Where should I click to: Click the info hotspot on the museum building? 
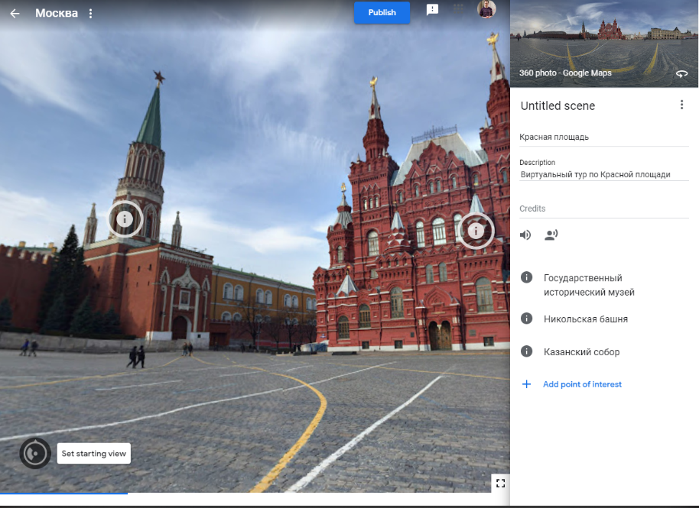click(x=476, y=230)
